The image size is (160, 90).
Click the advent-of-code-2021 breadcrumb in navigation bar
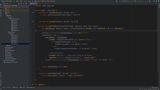point(6,1)
